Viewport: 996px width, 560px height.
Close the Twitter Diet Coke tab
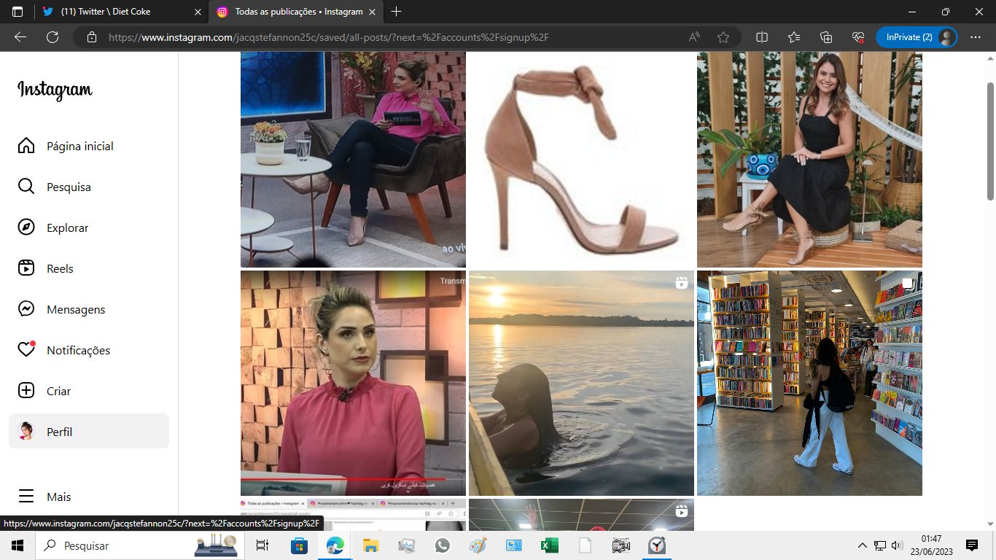(x=198, y=12)
